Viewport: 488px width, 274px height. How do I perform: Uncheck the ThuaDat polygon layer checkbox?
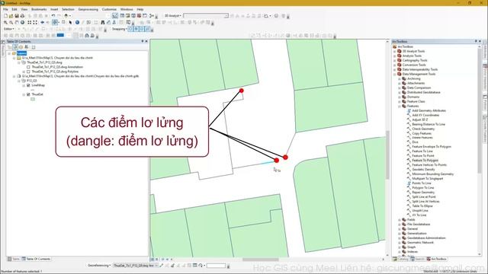[x=28, y=94]
